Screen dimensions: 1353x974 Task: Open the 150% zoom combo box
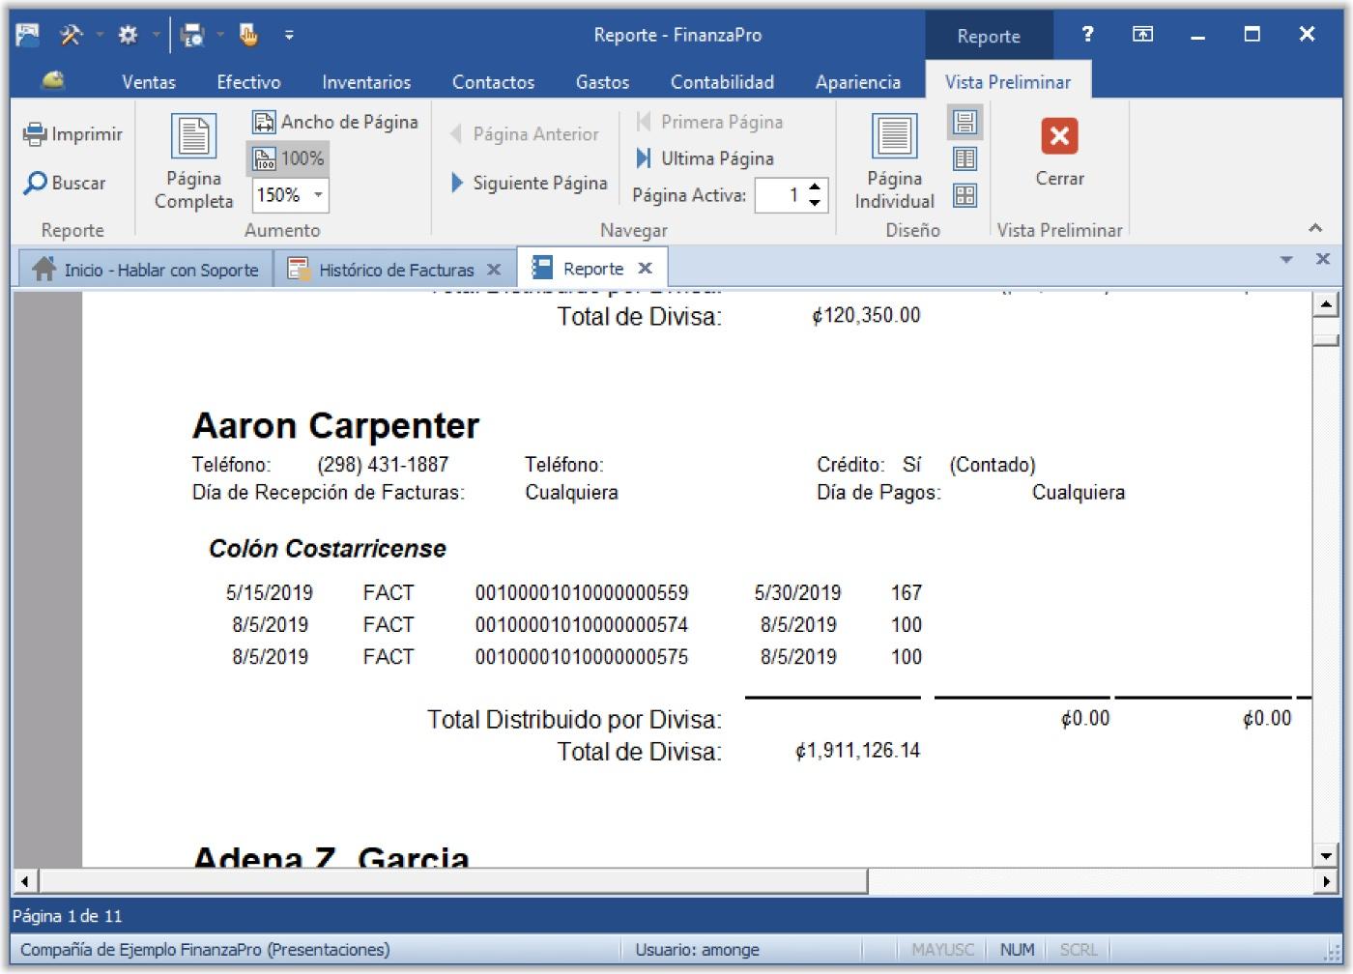click(290, 195)
